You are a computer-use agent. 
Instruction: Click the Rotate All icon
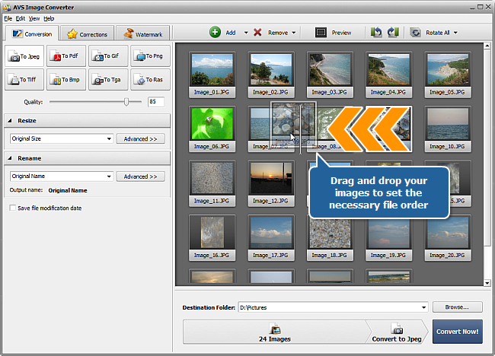point(415,32)
